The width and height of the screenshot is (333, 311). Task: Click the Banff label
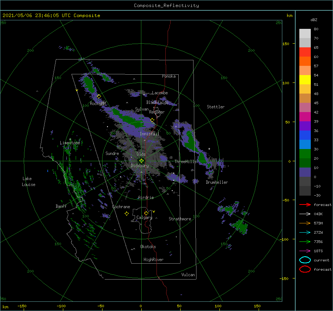click(61, 206)
